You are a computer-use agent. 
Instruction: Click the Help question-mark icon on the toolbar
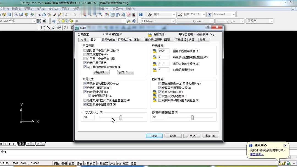tap(141, 14)
